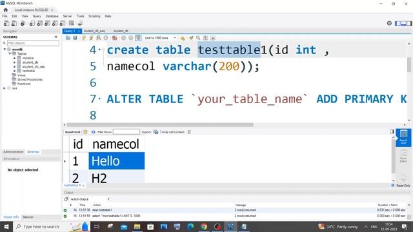This screenshot has height=232, width=413.
Task: Toggle the auto-commit mode button
Action: pos(138,38)
